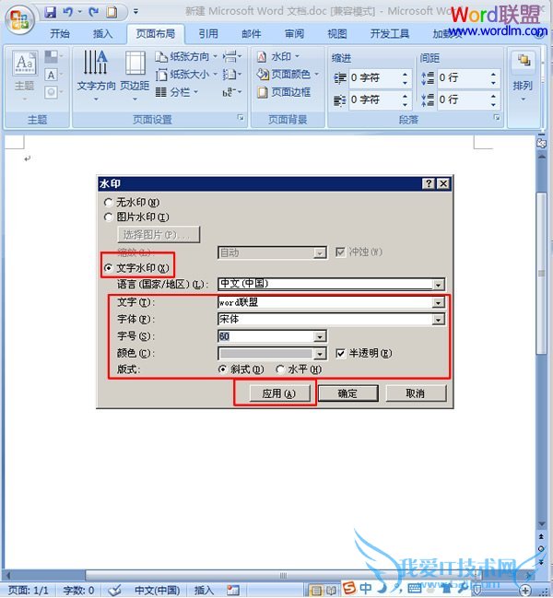Click Apply (应用) button
This screenshot has width=553, height=598.
(279, 393)
